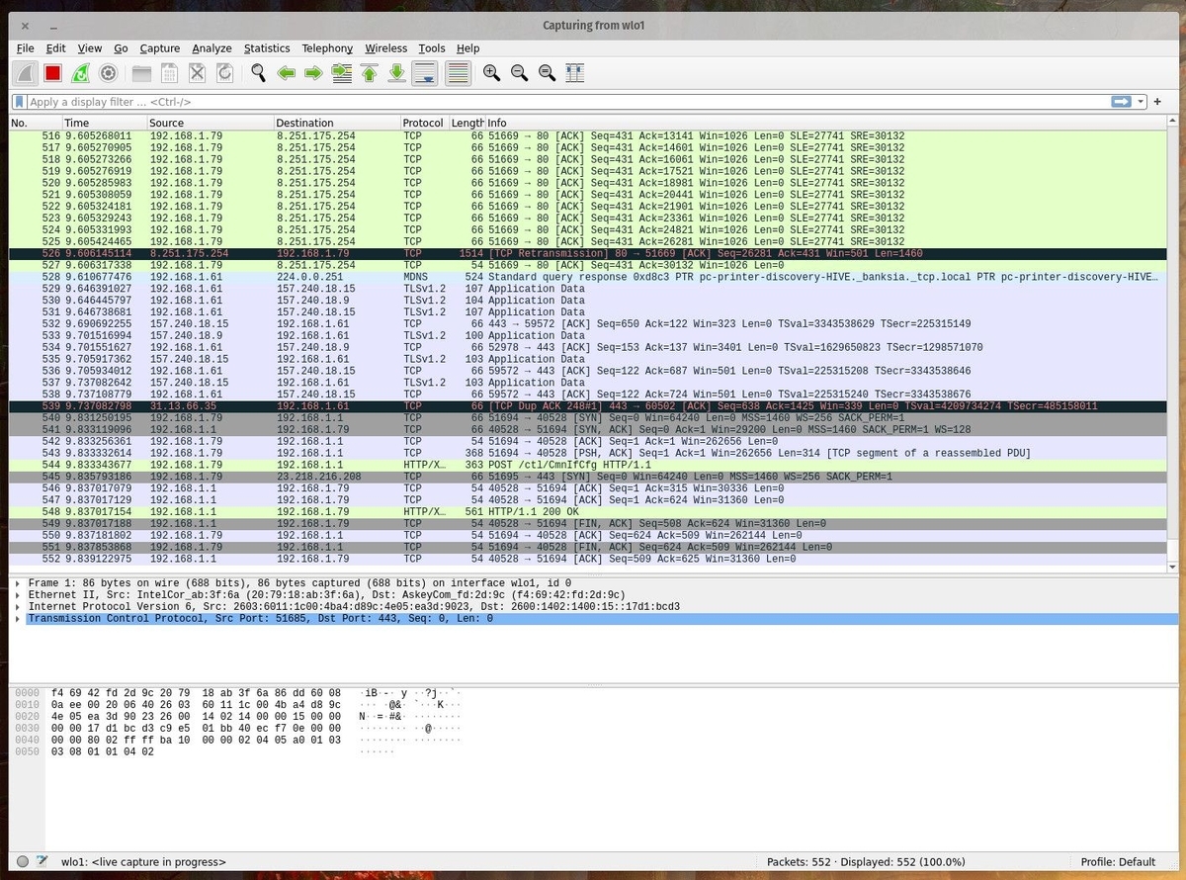Screen dimensions: 1186x880
Task: Jump to the first packet
Action: pyautogui.click(x=369, y=72)
